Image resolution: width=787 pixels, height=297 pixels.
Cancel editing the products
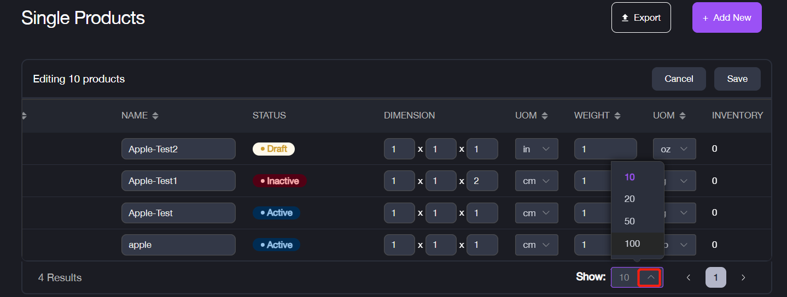pos(679,79)
